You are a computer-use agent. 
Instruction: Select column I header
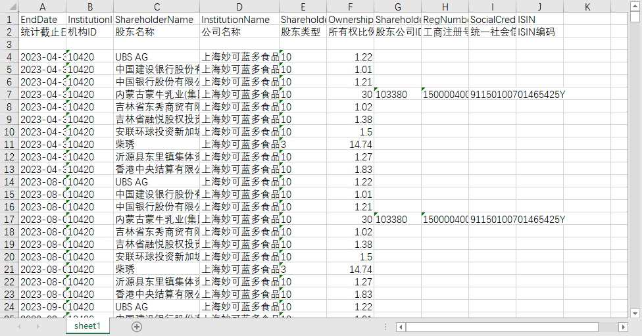493,7
